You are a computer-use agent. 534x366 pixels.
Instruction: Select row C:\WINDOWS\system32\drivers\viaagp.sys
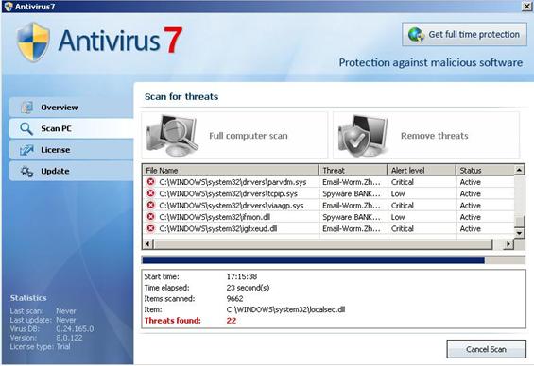(329, 205)
